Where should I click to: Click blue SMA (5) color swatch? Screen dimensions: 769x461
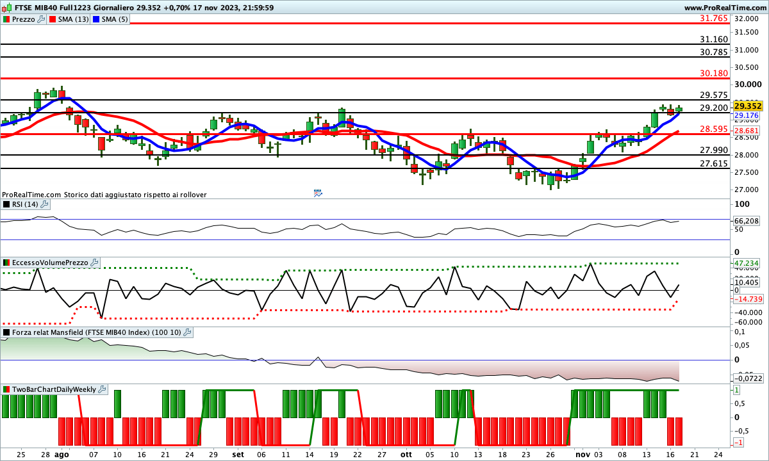point(95,19)
